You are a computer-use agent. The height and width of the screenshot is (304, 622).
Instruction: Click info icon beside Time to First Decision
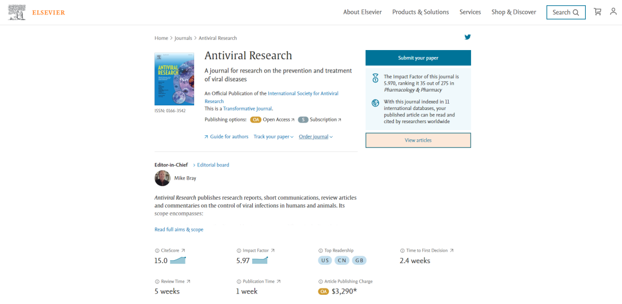[402, 251]
